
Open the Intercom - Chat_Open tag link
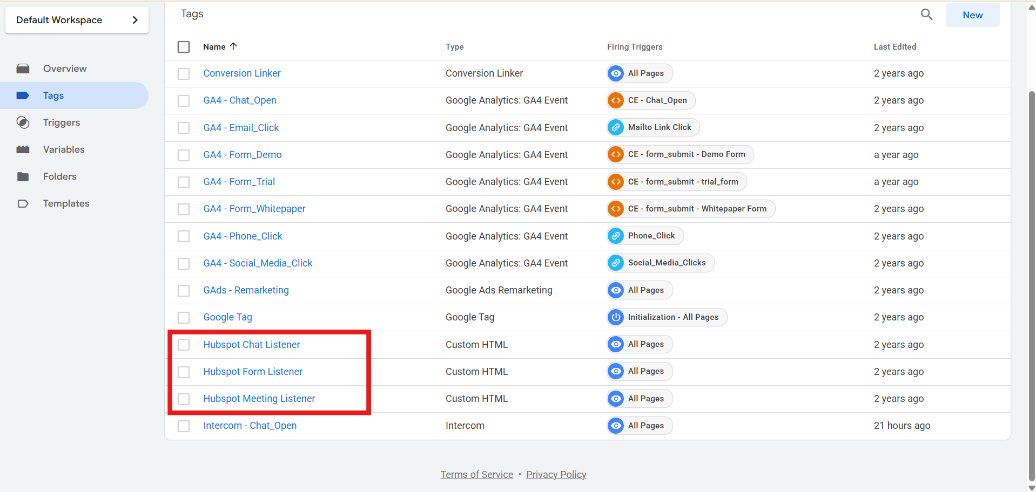(250, 426)
